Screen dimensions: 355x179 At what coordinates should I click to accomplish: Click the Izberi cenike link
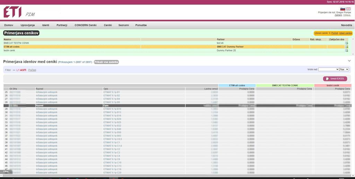click(x=345, y=33)
